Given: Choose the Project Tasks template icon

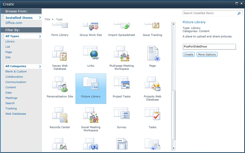Looking at the screenshot, I should (x=122, y=83).
